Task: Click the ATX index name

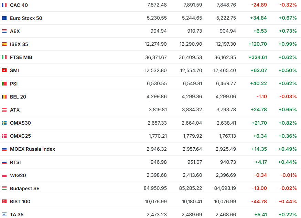Action: click(15, 110)
